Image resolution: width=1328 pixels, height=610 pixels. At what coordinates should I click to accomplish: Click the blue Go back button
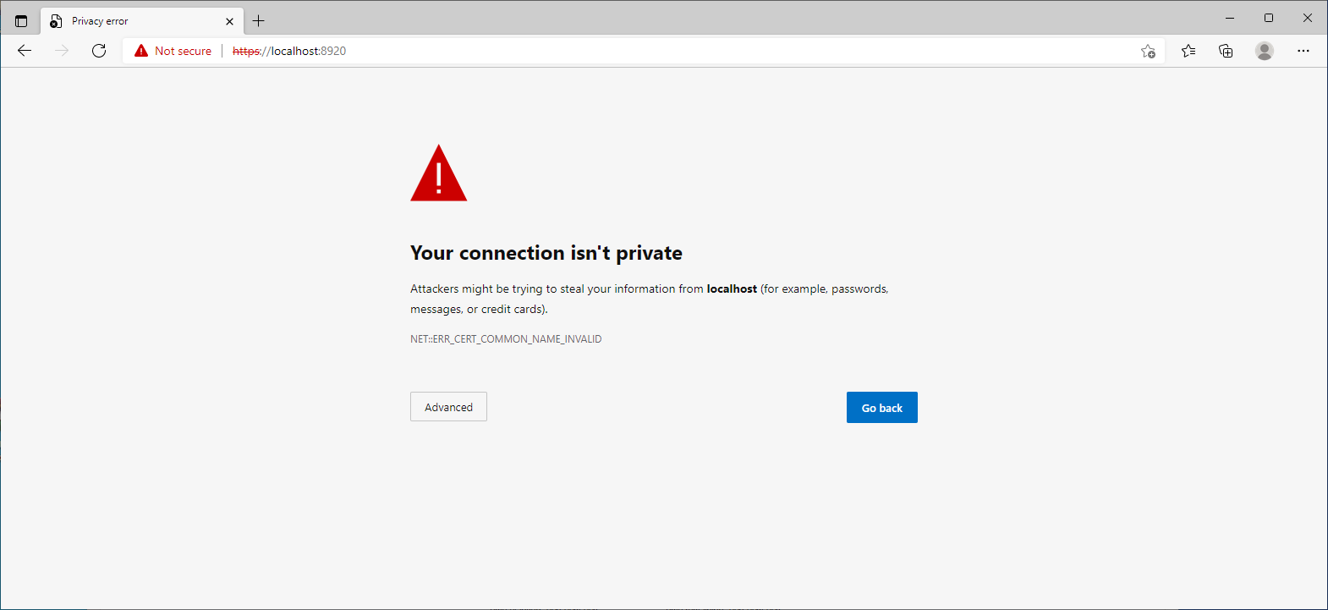click(x=882, y=408)
